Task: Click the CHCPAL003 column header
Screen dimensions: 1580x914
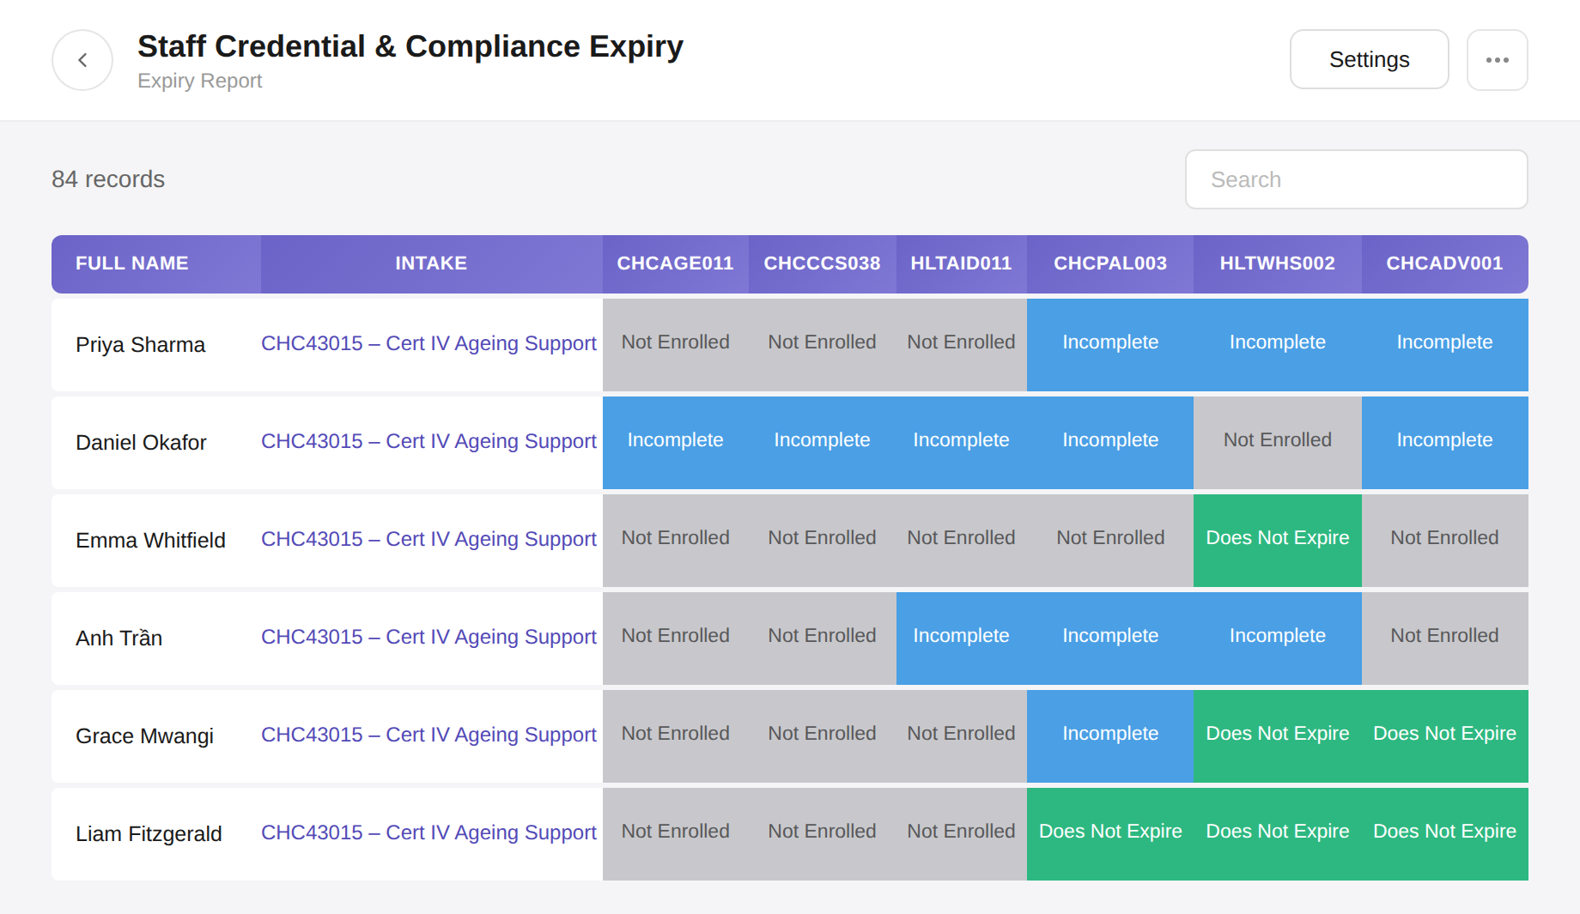Action: (x=1110, y=263)
